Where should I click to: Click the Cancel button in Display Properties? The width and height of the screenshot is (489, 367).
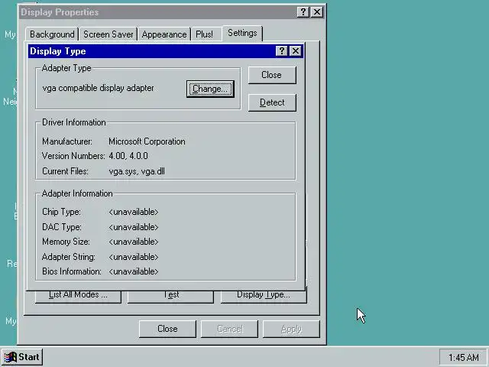click(229, 329)
